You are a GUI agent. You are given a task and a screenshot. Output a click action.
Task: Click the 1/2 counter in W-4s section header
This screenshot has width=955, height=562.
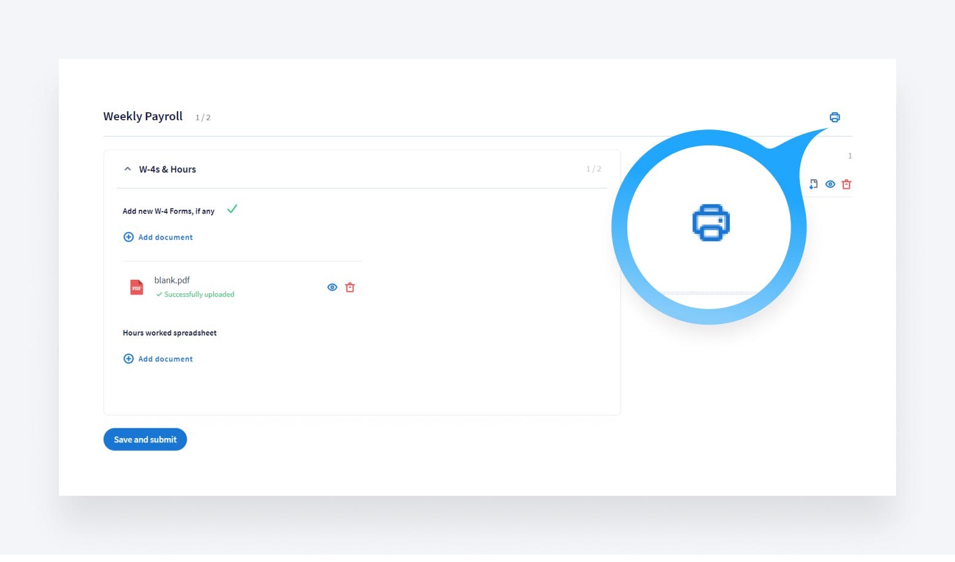tap(593, 169)
